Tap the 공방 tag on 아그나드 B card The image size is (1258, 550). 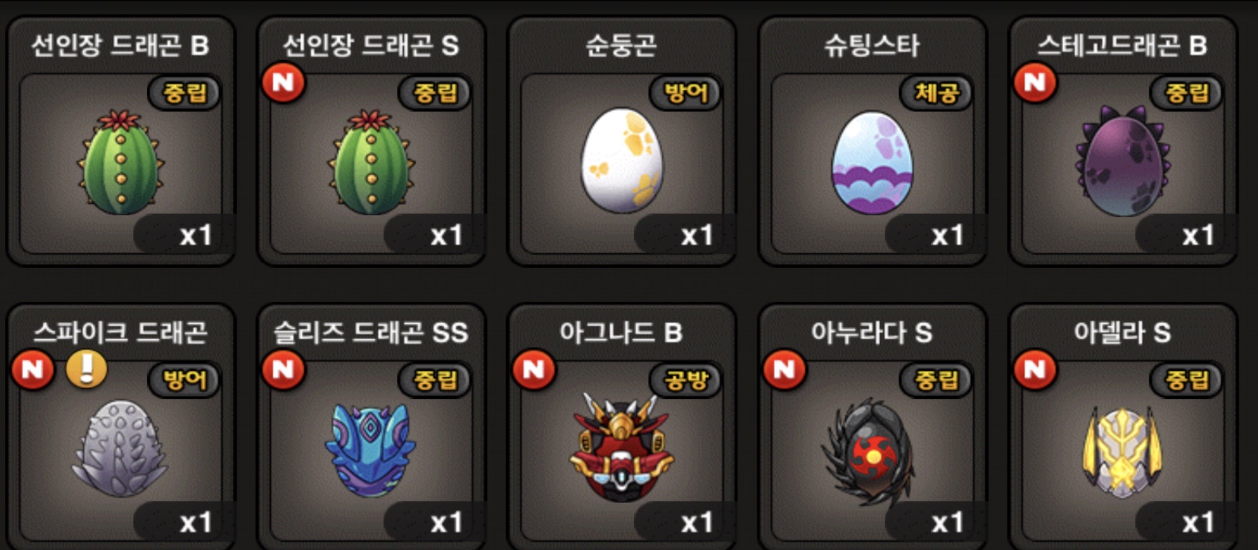[685, 380]
